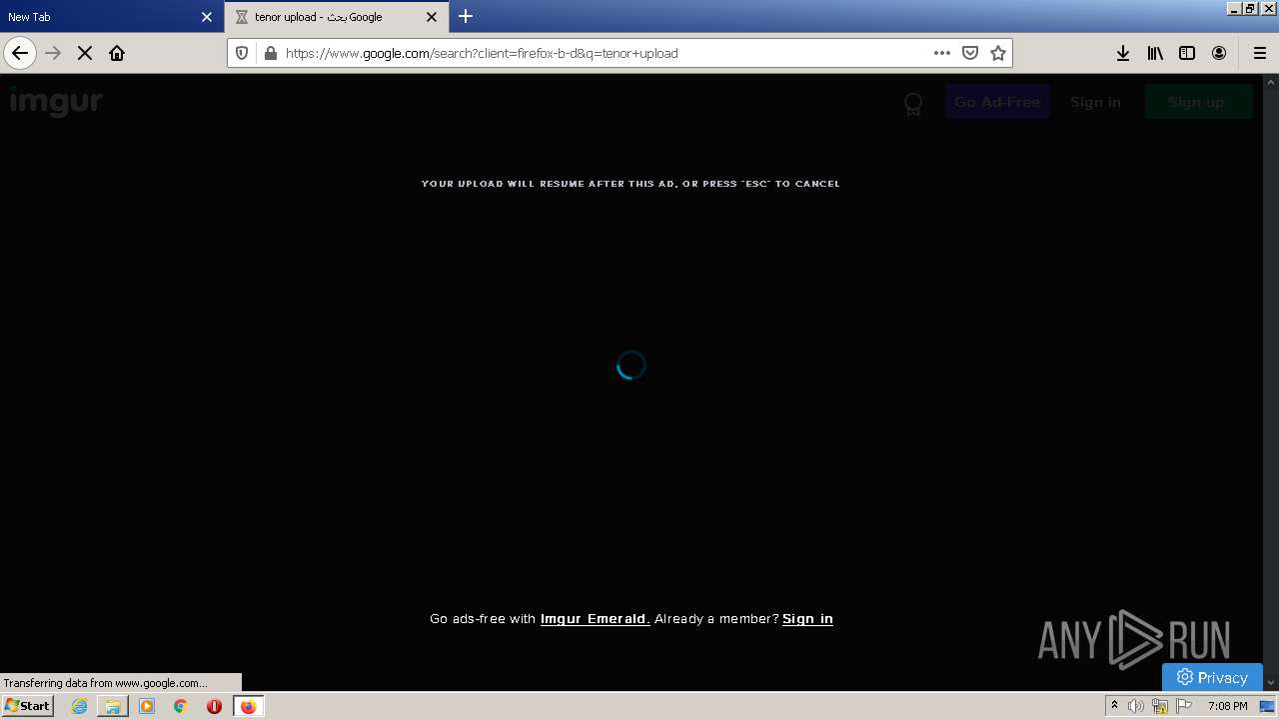This screenshot has width=1279, height=719.
Task: Click Sign in in imgur header
Action: [1095, 102]
